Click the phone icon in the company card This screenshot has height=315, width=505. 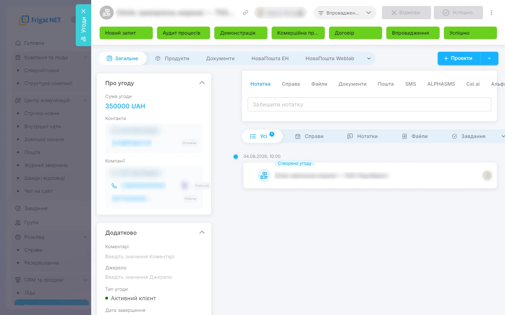[114, 186]
